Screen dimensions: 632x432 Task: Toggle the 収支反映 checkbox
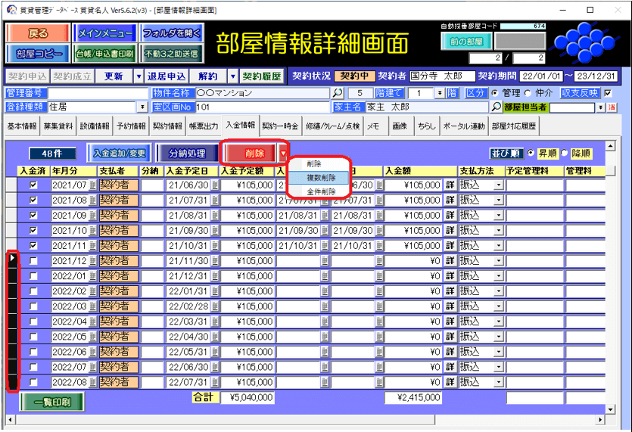608,93
